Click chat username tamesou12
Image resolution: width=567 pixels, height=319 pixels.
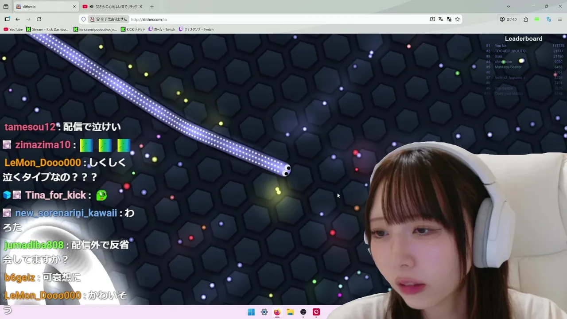coord(30,127)
